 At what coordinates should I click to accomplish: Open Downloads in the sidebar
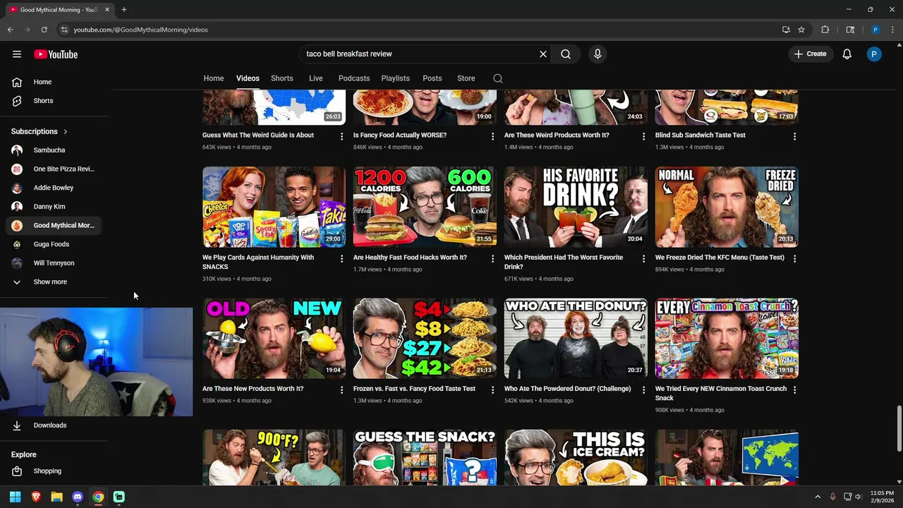tap(54, 425)
